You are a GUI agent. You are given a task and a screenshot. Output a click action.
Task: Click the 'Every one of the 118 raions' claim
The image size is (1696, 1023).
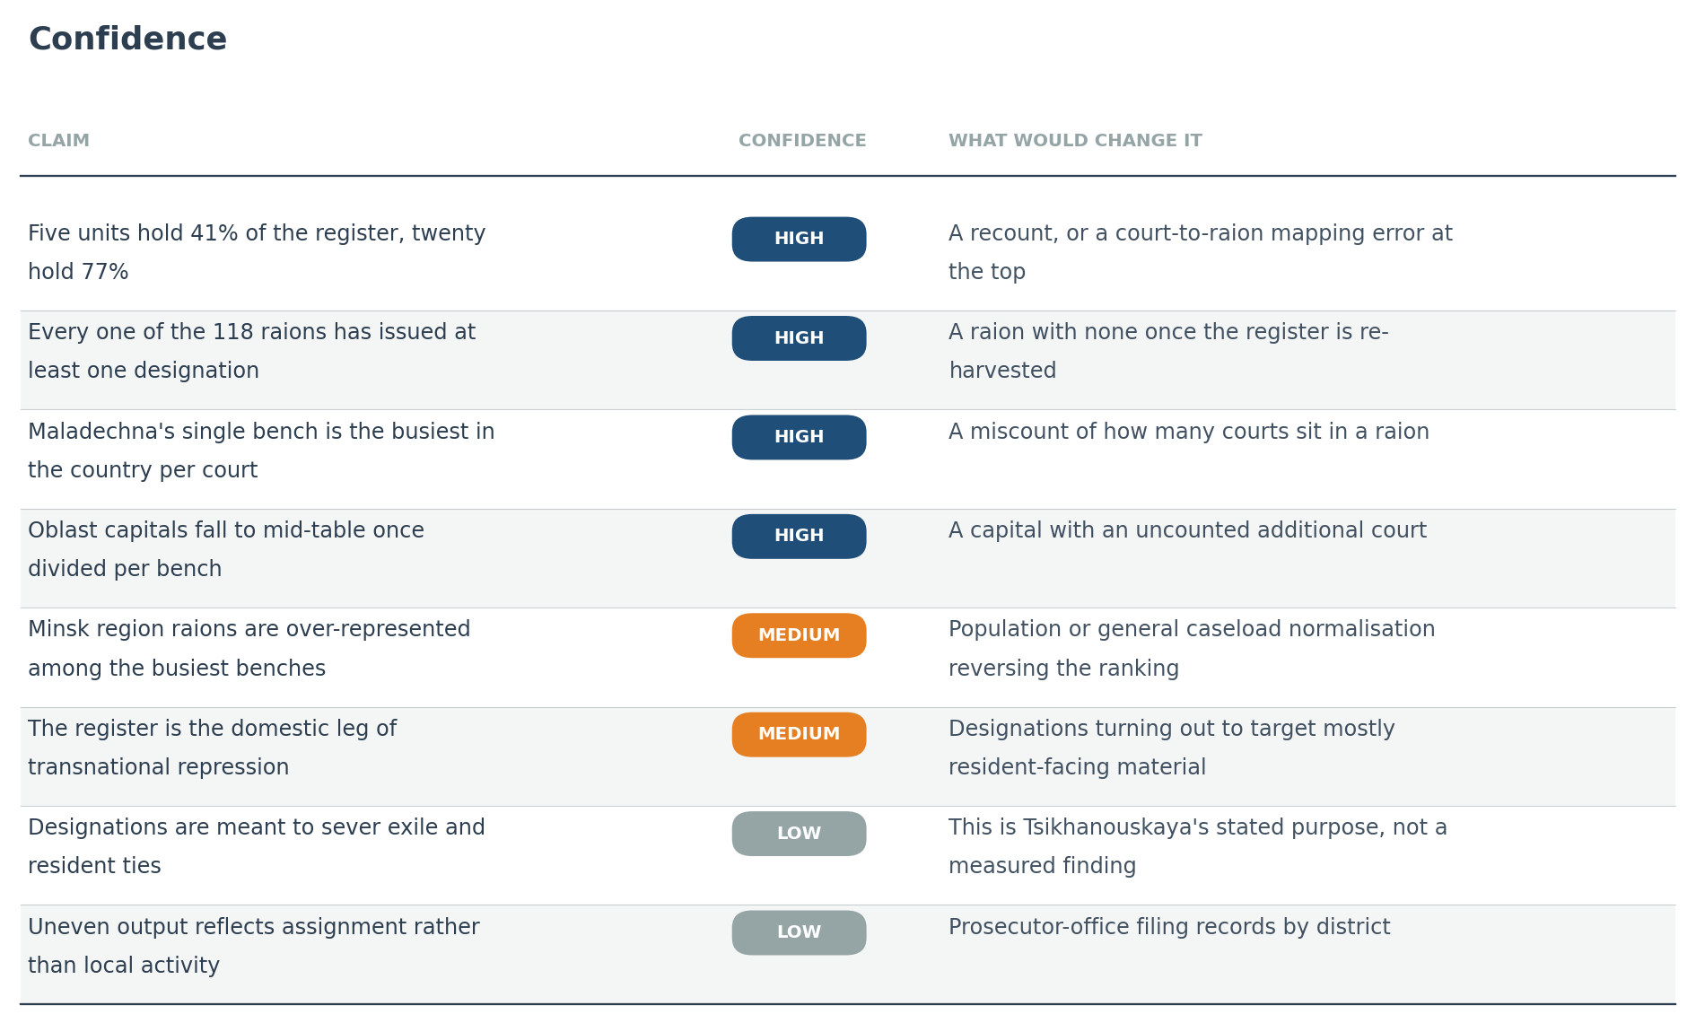pyautogui.click(x=251, y=351)
